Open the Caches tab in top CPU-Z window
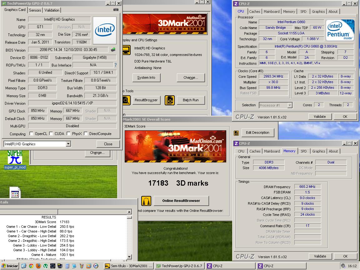 point(255,12)
